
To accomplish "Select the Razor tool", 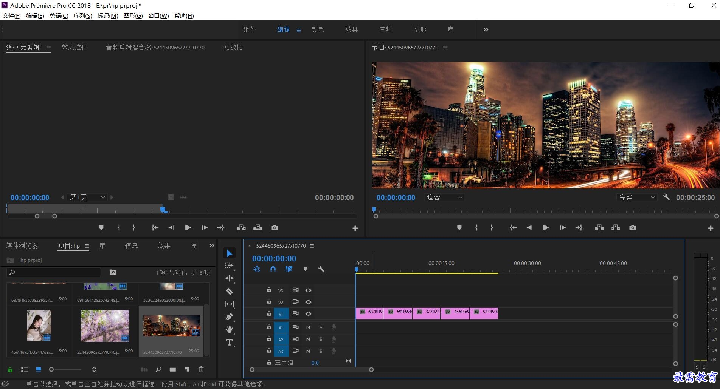I will point(229,291).
